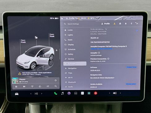
Task: Tap the Players album art thumbnail
Action: click(15, 81)
